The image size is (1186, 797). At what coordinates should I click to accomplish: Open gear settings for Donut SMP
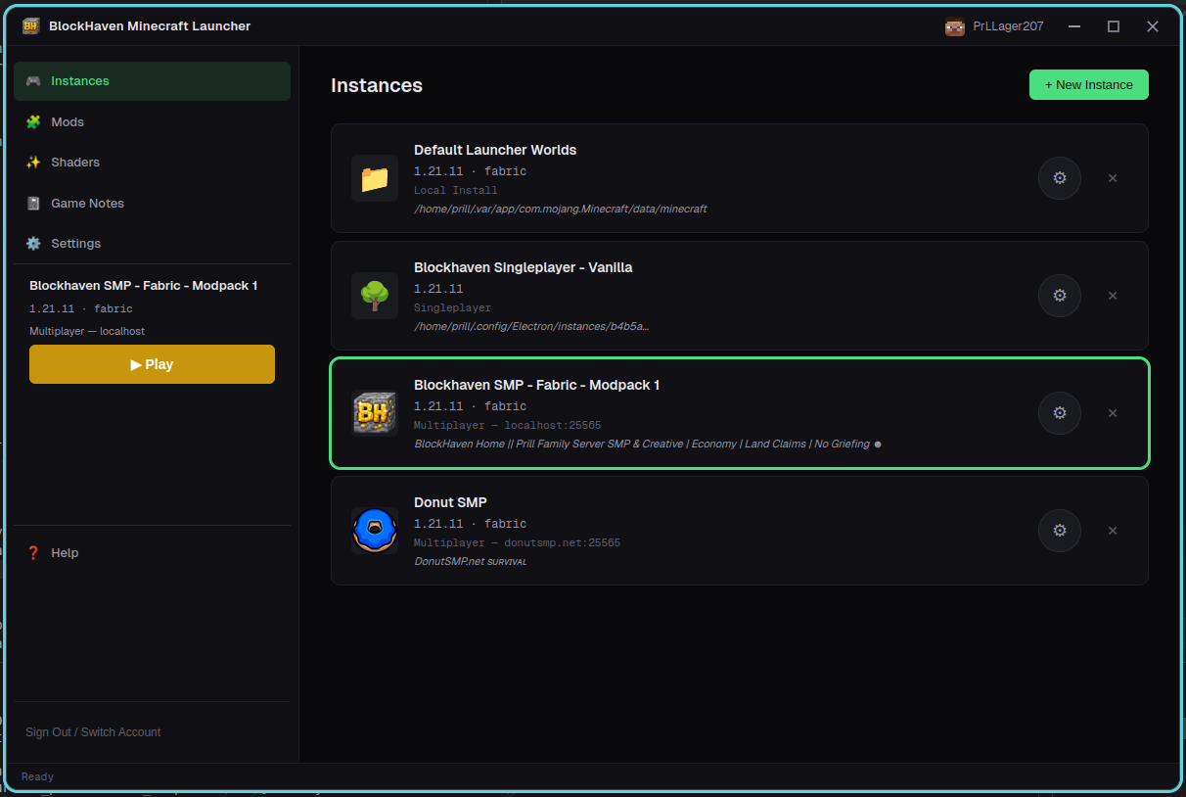tap(1059, 531)
